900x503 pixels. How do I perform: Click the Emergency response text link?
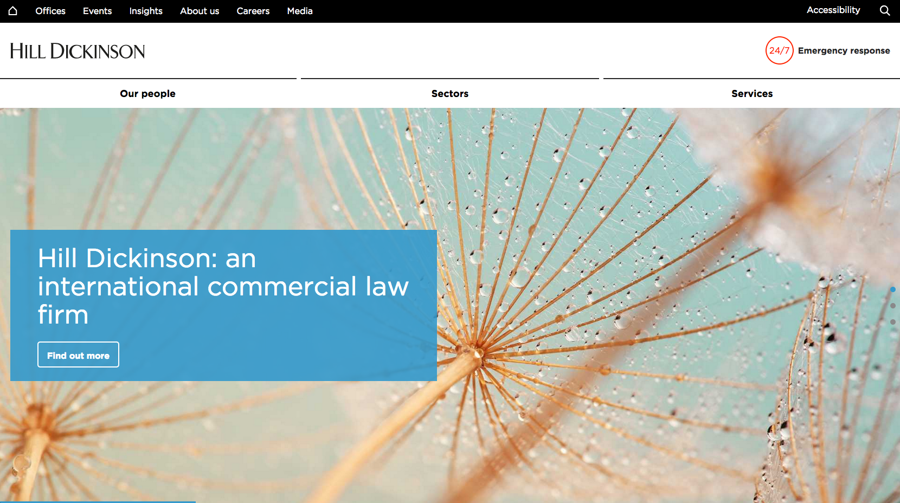(844, 50)
